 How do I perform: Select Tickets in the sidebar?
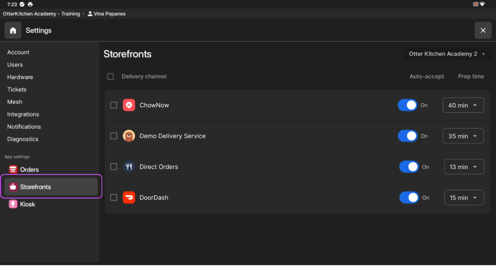tap(17, 89)
